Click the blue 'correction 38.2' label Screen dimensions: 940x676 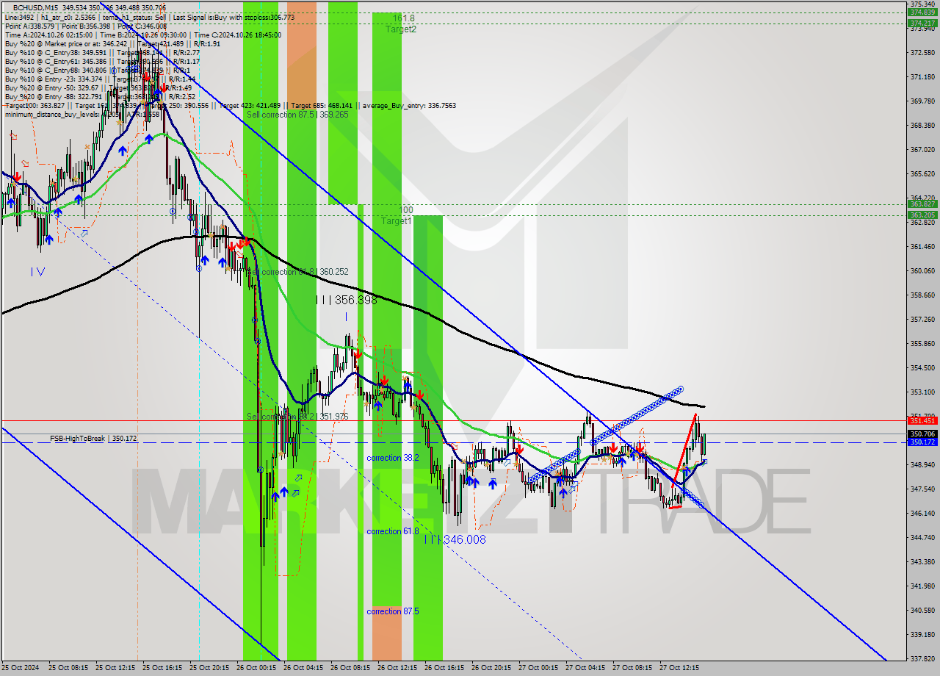pyautogui.click(x=393, y=458)
